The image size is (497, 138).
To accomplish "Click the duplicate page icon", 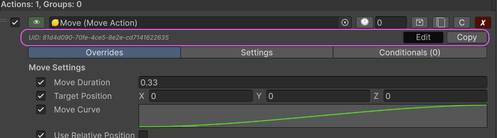I will coord(440,23).
